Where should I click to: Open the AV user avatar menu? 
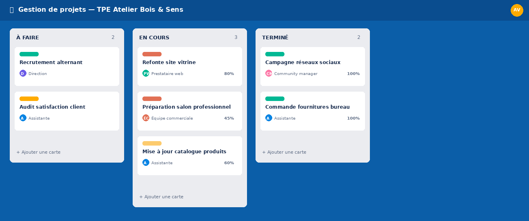pos(517,10)
